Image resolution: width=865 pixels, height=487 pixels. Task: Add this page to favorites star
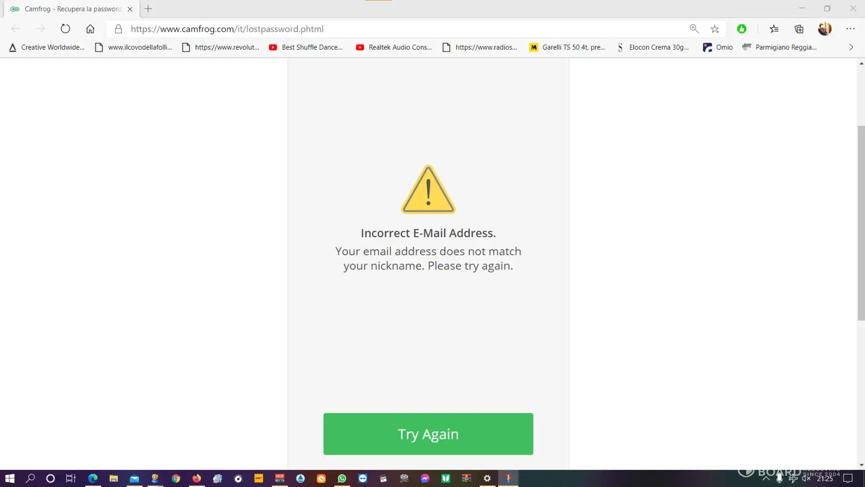[x=715, y=29]
